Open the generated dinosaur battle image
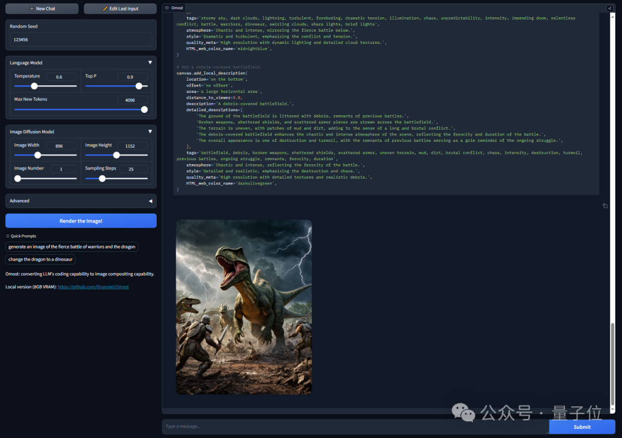622x438 pixels. click(244, 307)
